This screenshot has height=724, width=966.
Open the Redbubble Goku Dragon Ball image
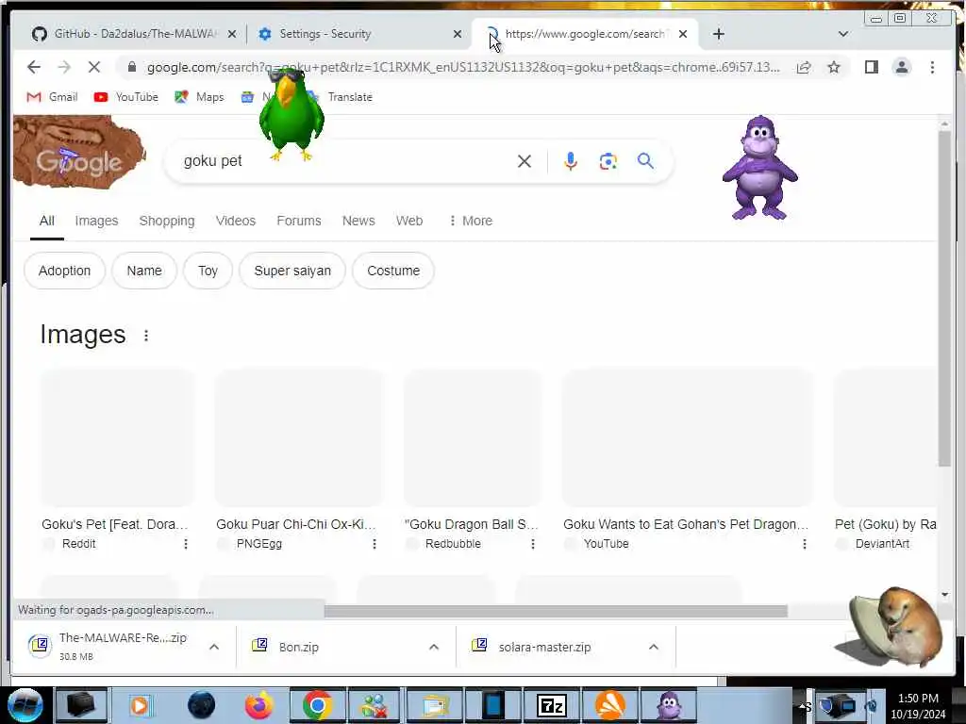[473, 437]
